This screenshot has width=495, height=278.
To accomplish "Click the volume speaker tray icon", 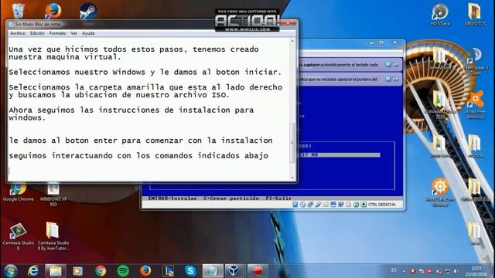I will point(456,271).
